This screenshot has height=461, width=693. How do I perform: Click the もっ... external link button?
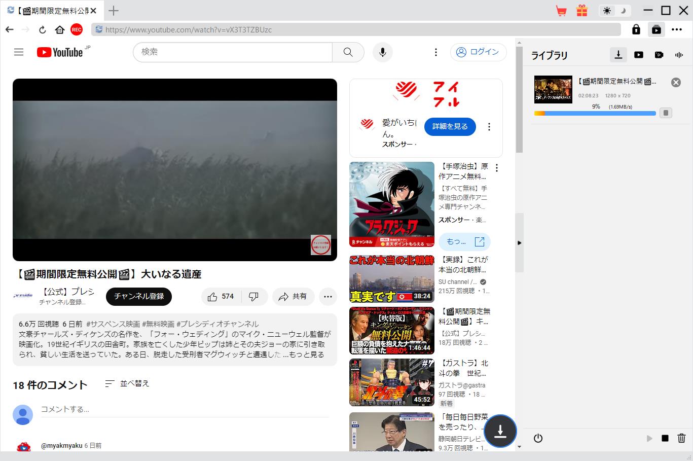[x=465, y=242]
